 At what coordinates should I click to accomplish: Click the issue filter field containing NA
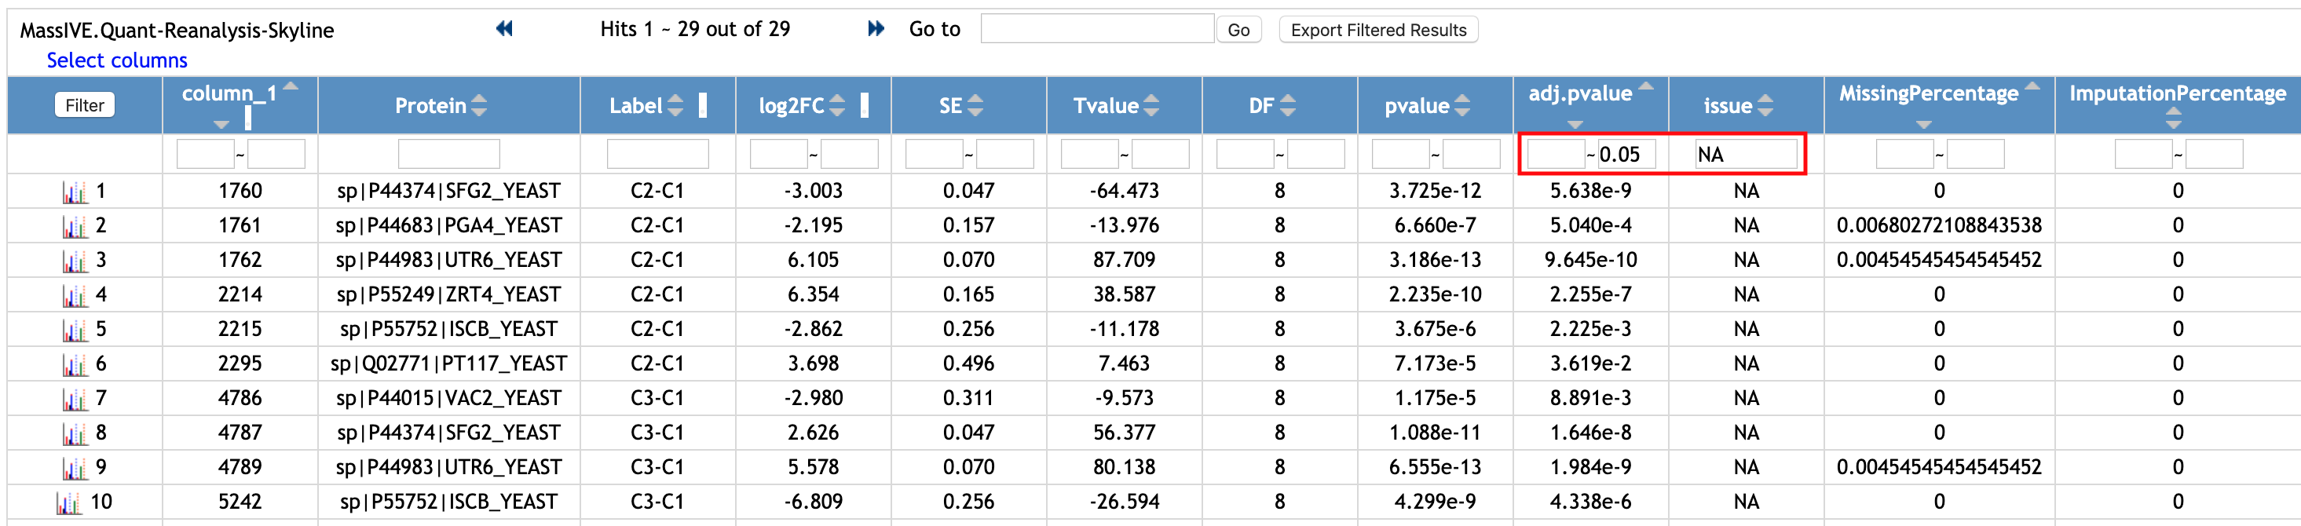click(1746, 155)
